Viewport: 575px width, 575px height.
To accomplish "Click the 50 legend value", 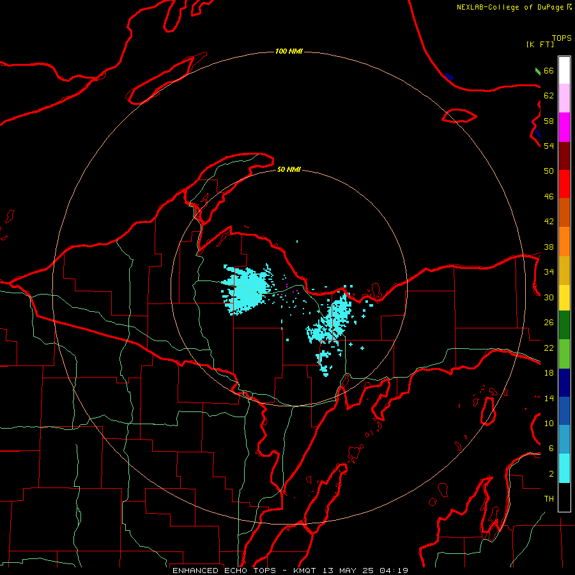I will tap(549, 171).
